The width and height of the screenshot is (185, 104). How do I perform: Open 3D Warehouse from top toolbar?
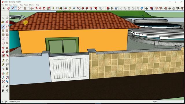click(83, 8)
